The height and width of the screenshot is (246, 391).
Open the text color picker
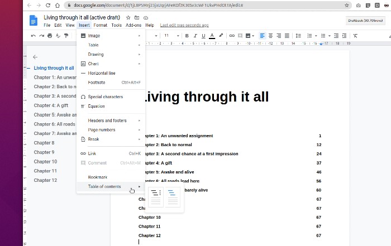pos(212,36)
